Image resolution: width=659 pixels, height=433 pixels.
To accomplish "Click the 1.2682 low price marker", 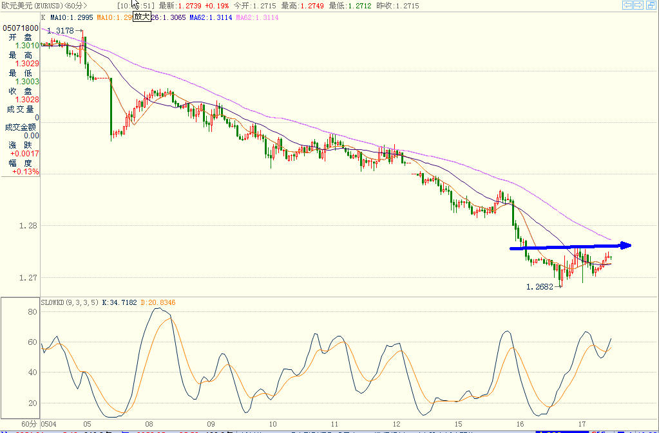I will tap(540, 286).
